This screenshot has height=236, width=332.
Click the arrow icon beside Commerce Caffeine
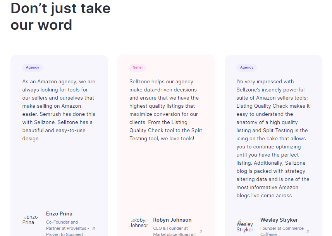point(308,232)
